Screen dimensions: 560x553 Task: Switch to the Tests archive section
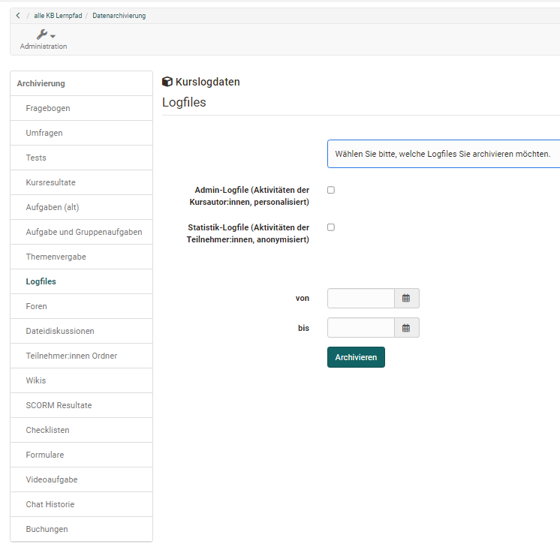[36, 158]
